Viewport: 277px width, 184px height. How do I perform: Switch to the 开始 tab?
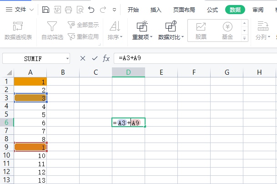click(x=133, y=10)
